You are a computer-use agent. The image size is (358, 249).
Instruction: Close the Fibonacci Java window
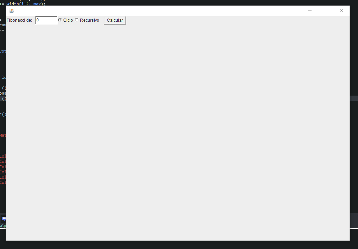point(341,11)
